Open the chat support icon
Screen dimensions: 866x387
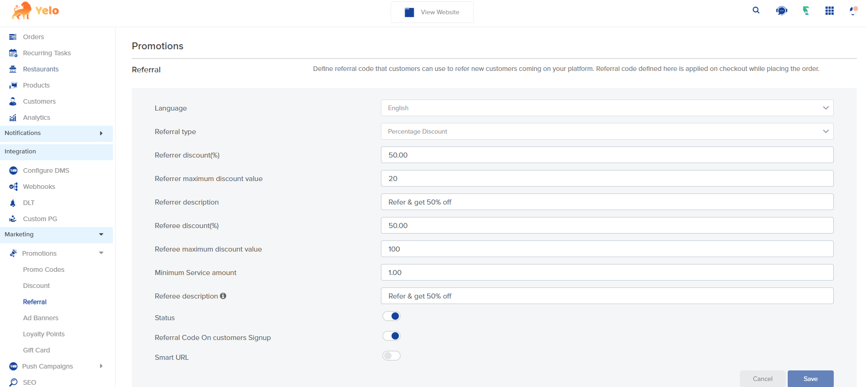[781, 11]
